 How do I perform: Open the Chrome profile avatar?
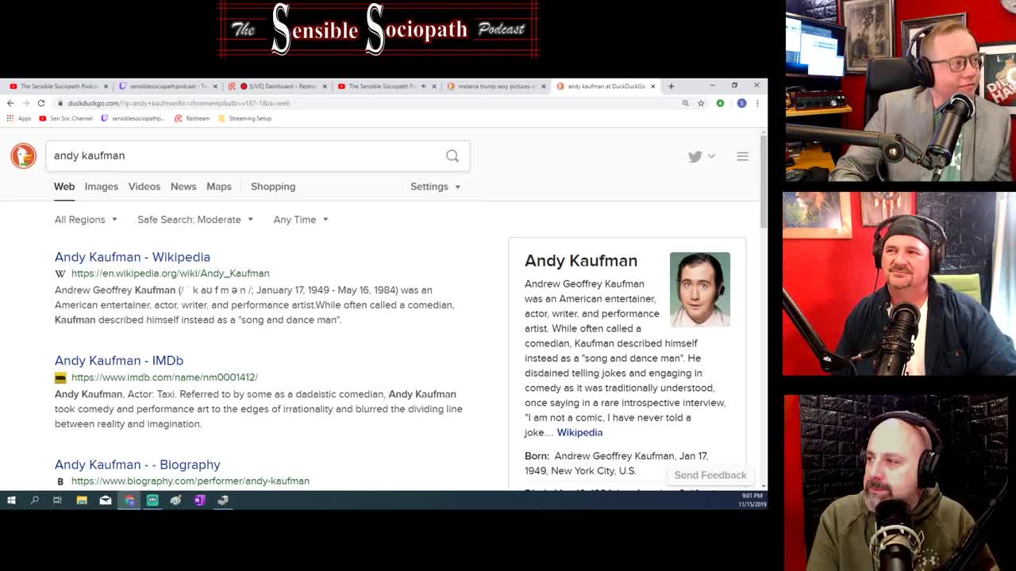pos(741,103)
